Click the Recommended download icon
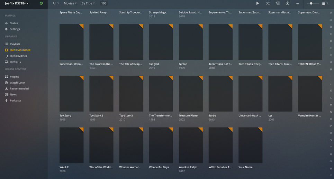 [x=6, y=88]
